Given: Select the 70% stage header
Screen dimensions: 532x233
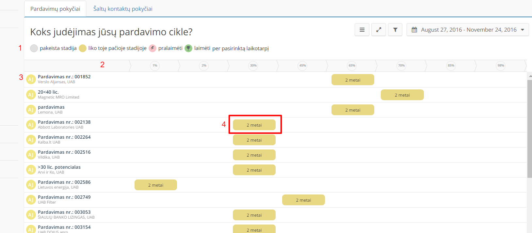Looking at the screenshot, I should 401,66.
